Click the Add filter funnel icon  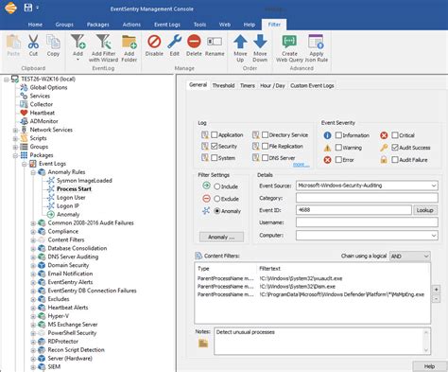pyautogui.click(x=78, y=42)
